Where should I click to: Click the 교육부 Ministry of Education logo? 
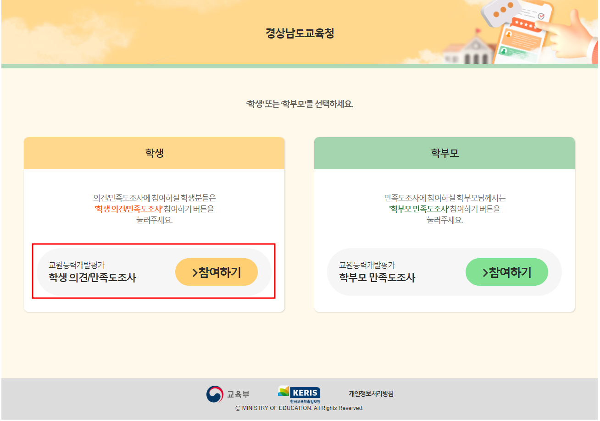[228, 394]
